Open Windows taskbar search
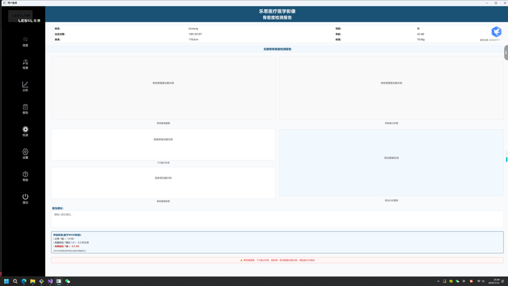508x286 pixels. click(15, 281)
